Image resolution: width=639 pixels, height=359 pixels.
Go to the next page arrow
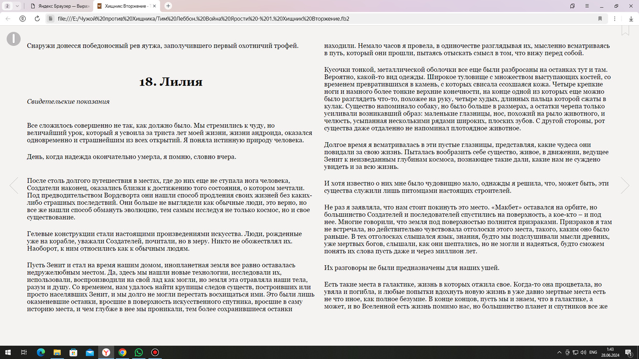point(625,185)
